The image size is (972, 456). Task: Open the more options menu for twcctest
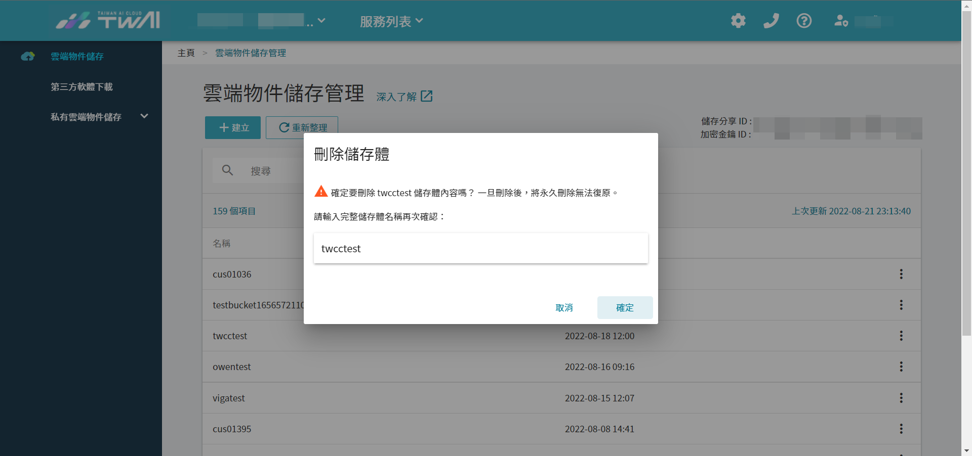(x=901, y=336)
